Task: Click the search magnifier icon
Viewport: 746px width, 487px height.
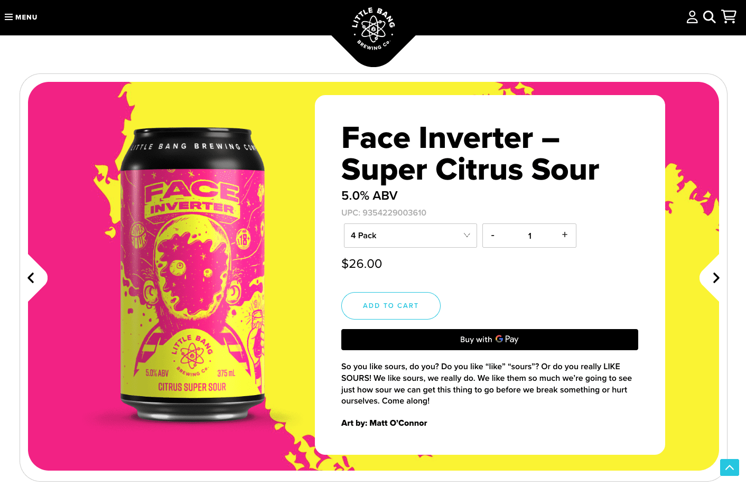Action: pos(710,17)
